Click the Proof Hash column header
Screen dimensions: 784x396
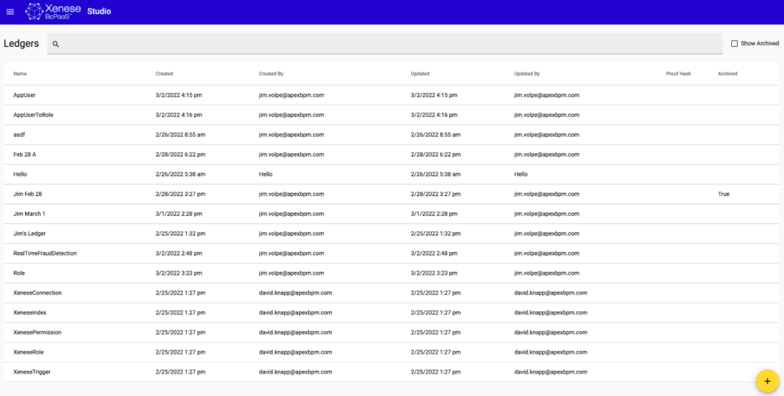(678, 73)
